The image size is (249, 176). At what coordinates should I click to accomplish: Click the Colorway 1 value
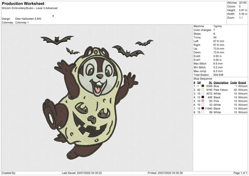23,22
